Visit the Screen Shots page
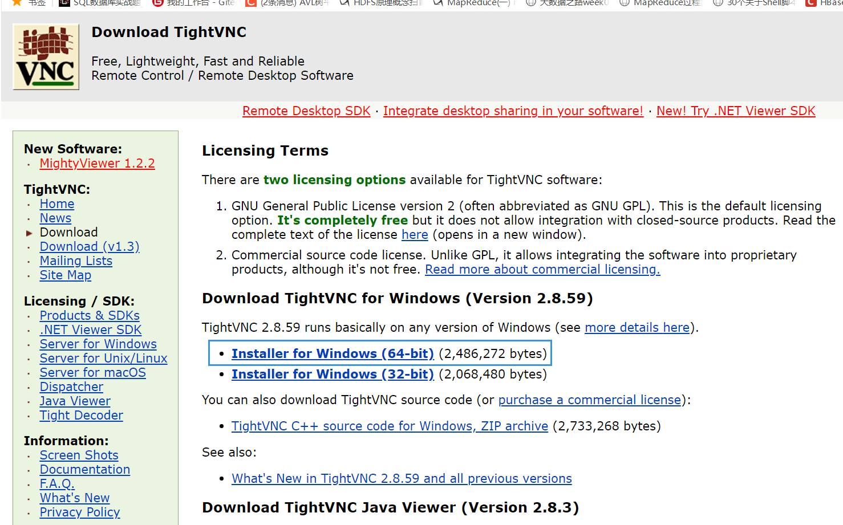This screenshot has width=843, height=525. click(x=79, y=455)
